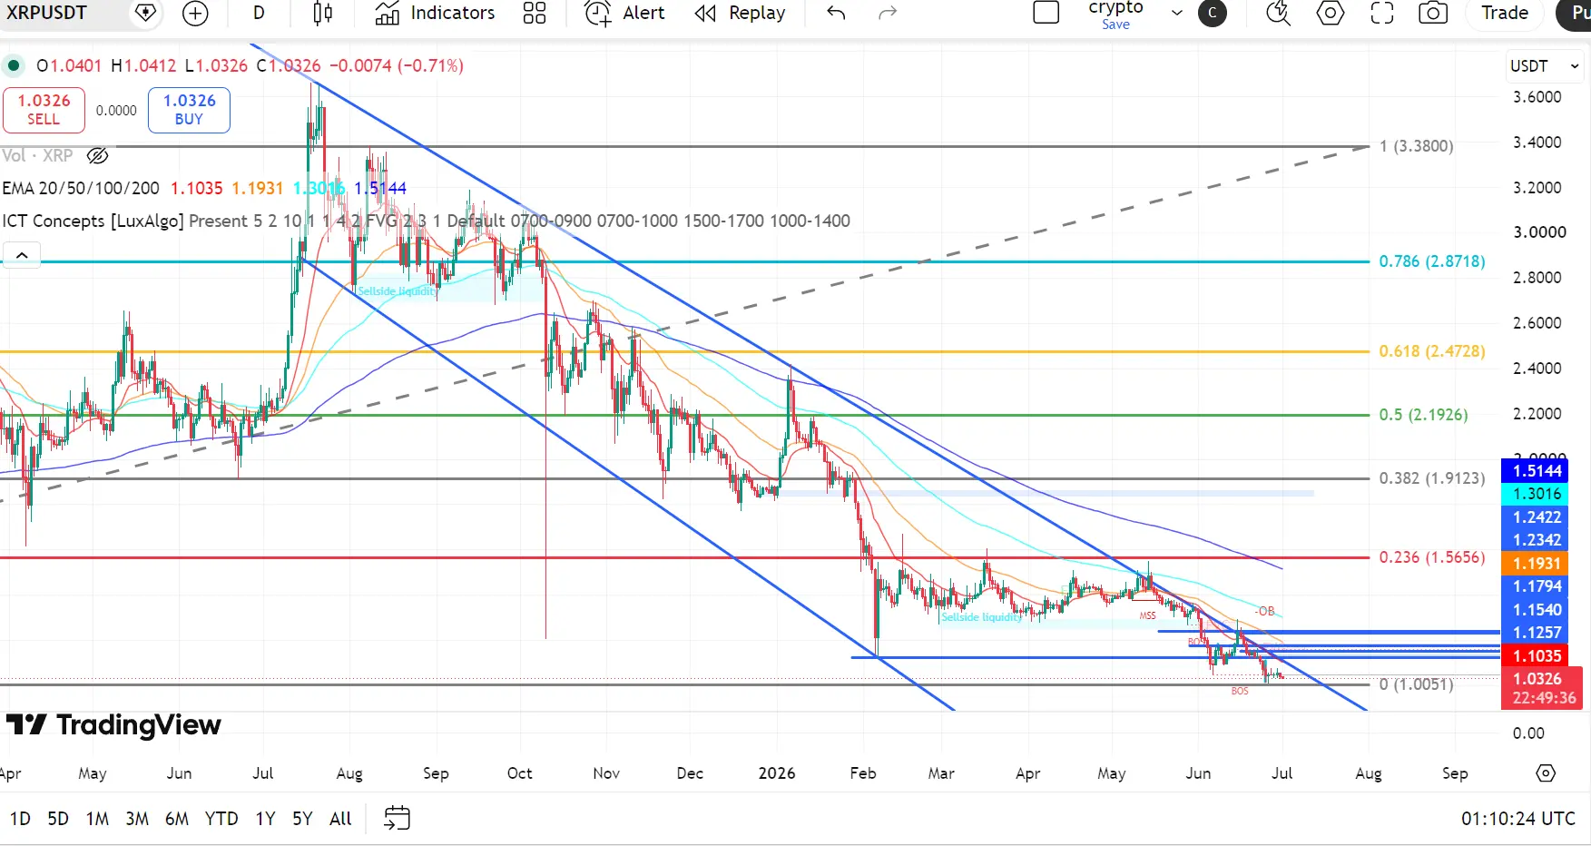Open the candlestick chart style menu

point(322,13)
